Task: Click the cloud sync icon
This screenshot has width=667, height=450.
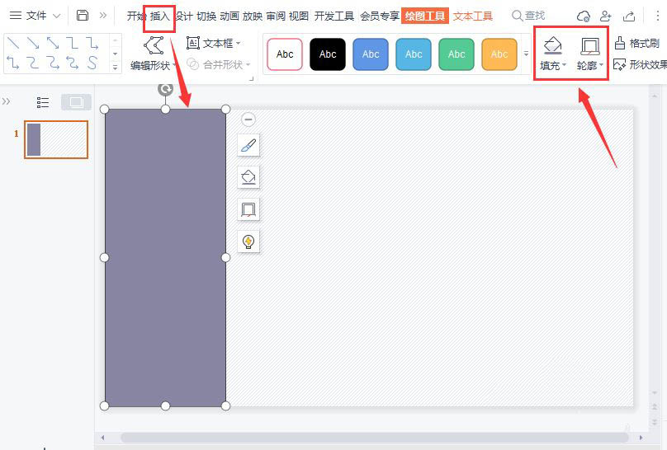Action: (x=583, y=16)
